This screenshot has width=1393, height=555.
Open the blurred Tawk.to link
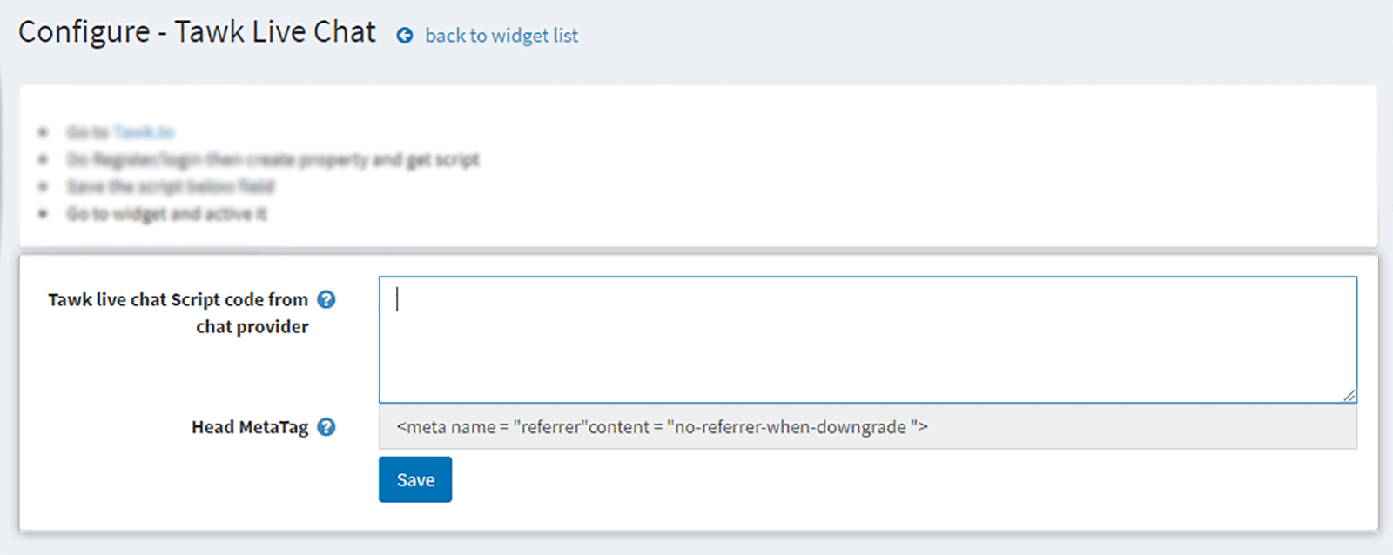(144, 132)
